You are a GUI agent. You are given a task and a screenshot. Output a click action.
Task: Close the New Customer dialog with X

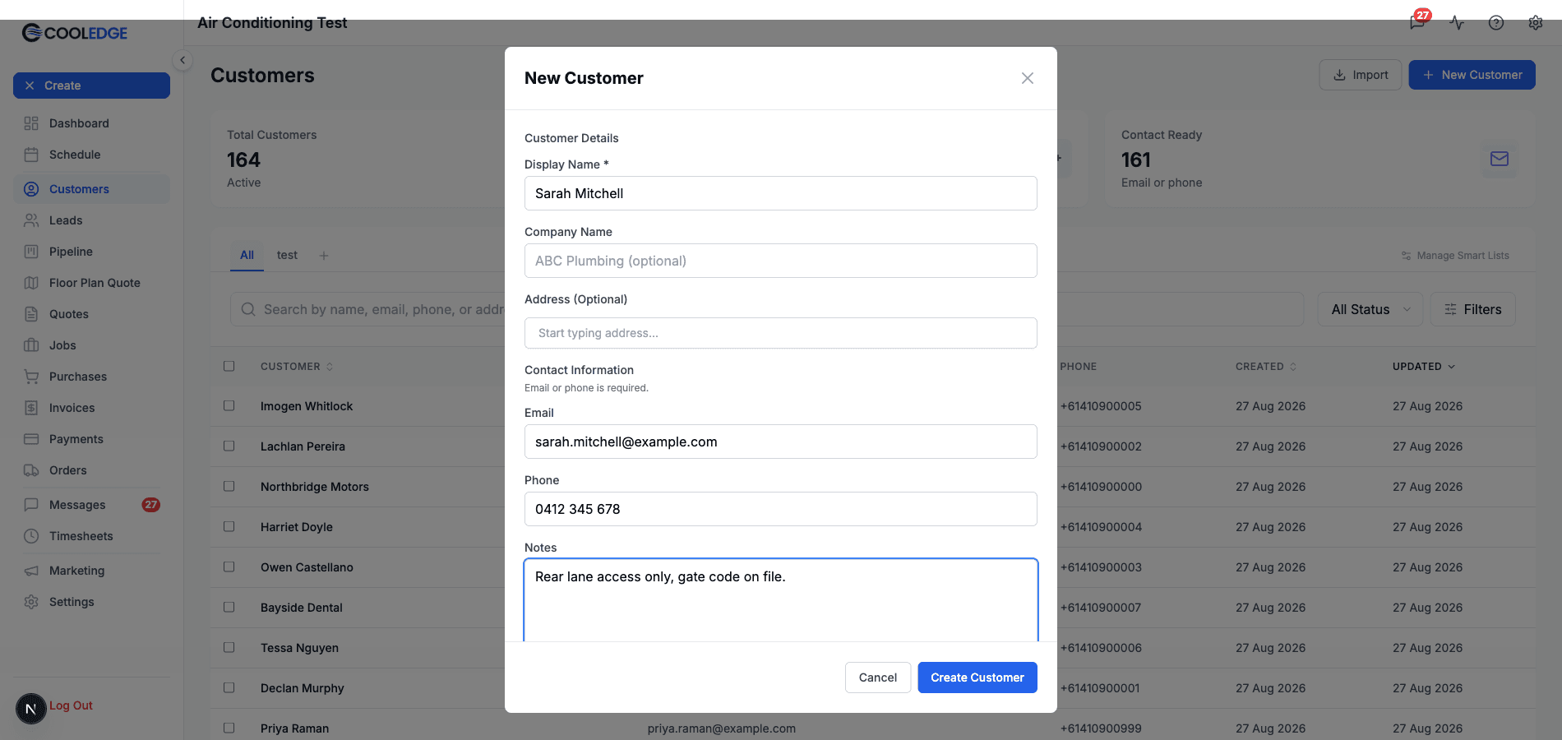1027,78
